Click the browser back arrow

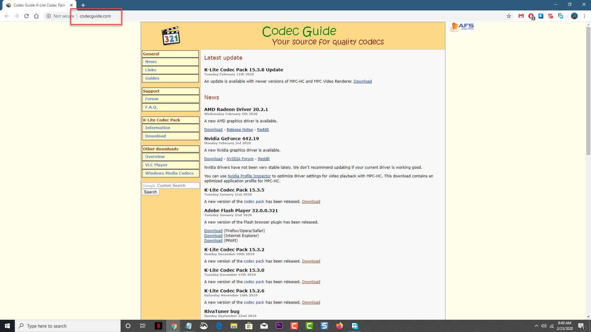[7, 16]
